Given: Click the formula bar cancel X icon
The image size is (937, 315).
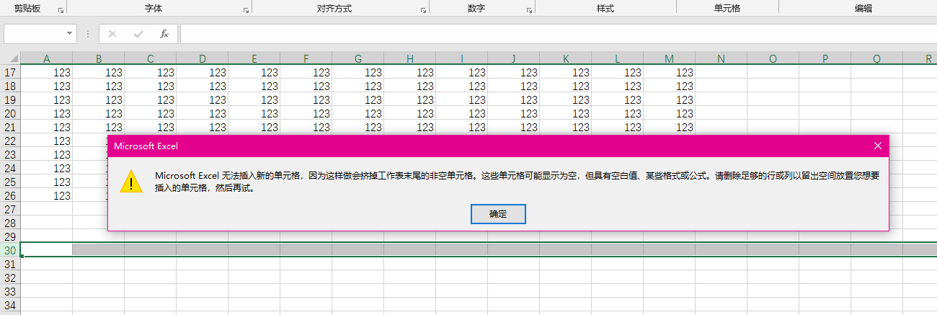Looking at the screenshot, I should (x=112, y=34).
